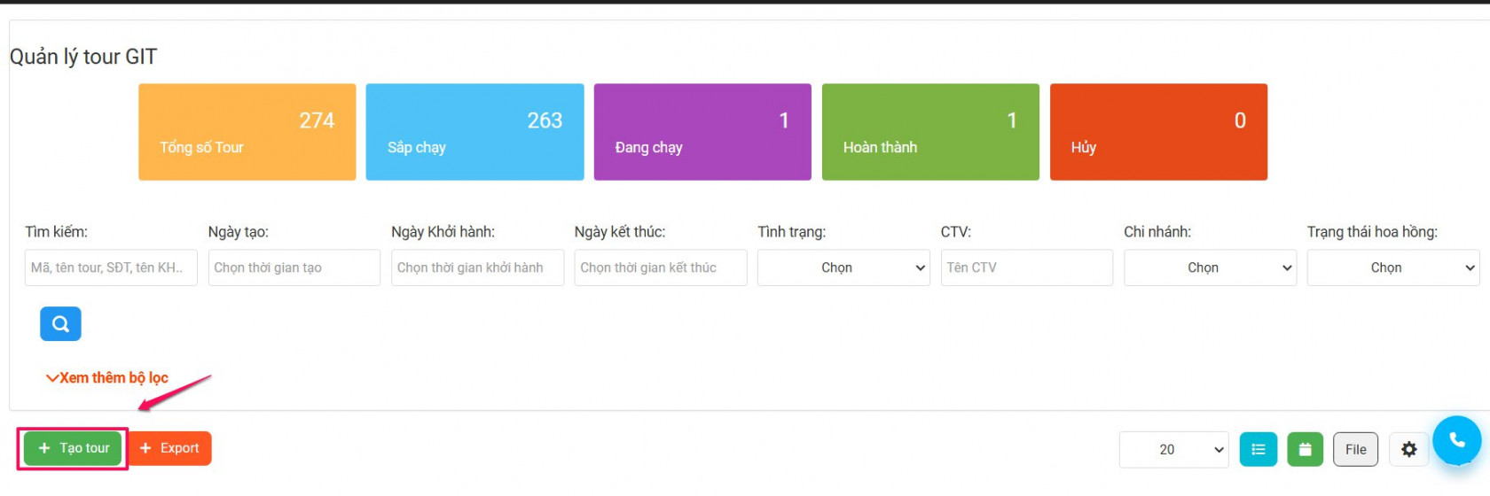Switch to calendar view icon
The height and width of the screenshot is (496, 1490).
tap(1305, 450)
